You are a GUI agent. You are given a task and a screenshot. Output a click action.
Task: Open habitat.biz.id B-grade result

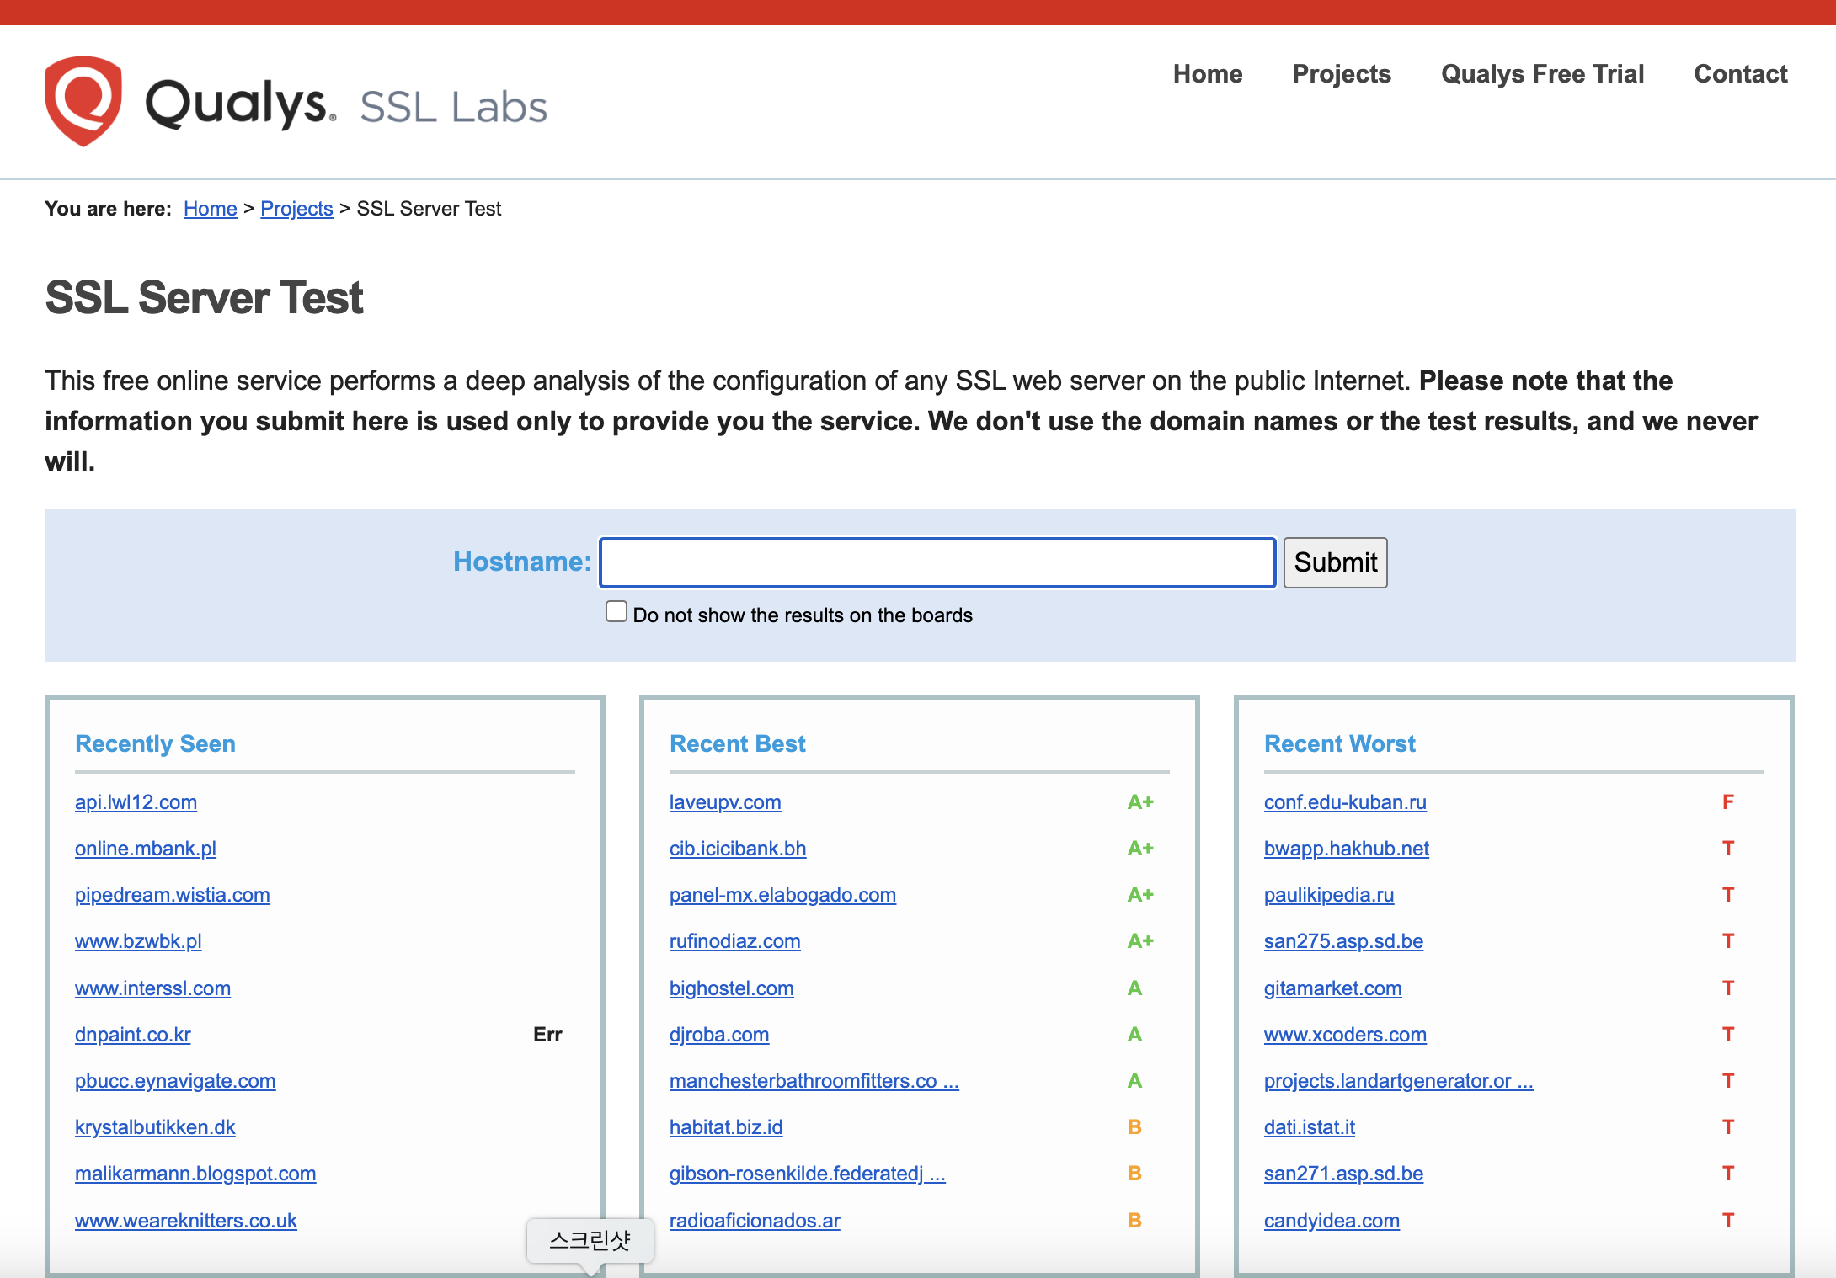click(725, 1127)
